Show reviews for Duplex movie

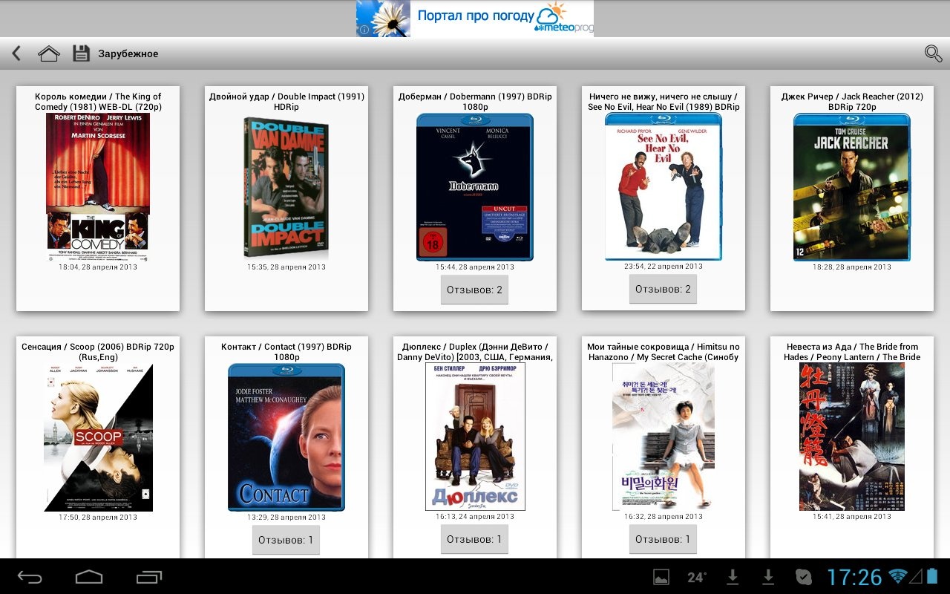(474, 539)
